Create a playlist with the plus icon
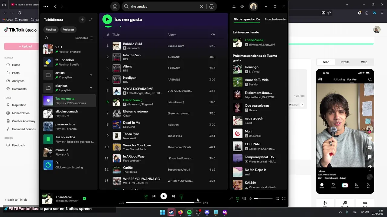 [x=82, y=20]
